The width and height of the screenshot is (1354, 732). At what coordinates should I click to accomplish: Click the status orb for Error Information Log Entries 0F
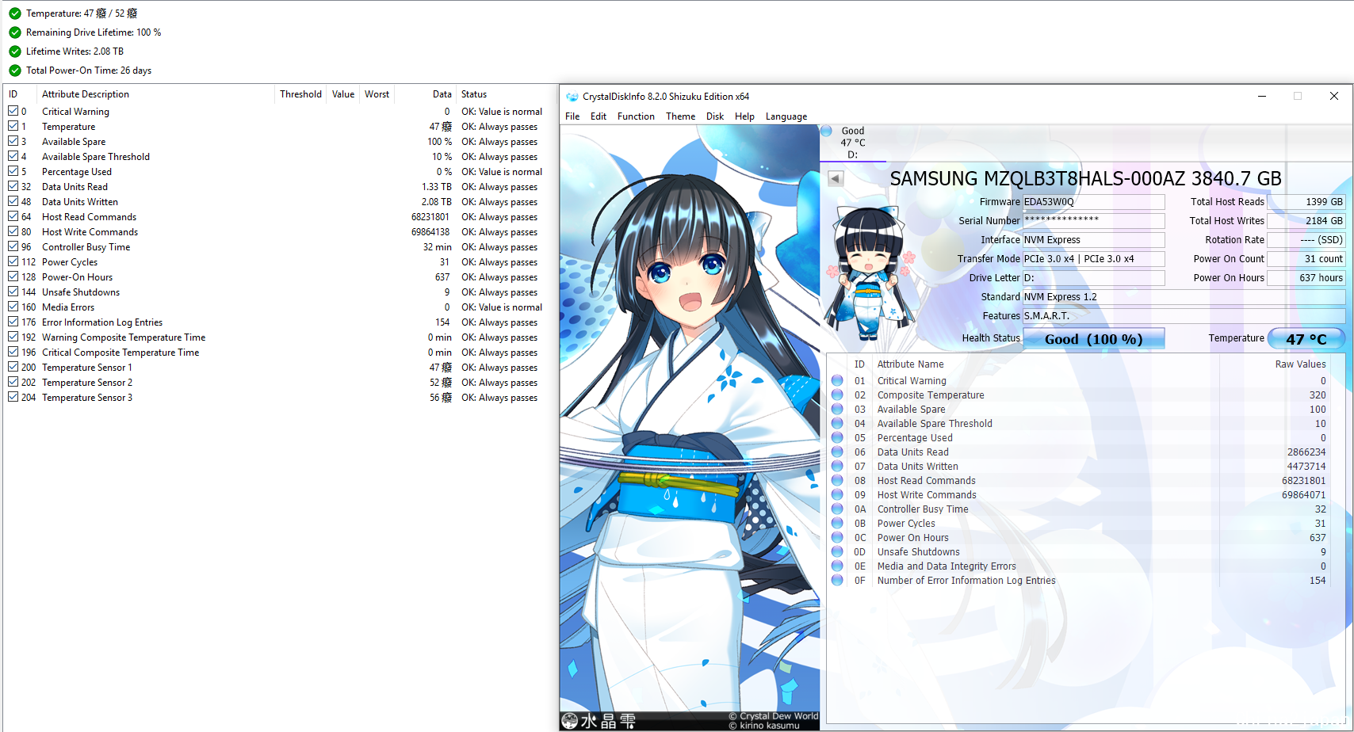coord(837,580)
